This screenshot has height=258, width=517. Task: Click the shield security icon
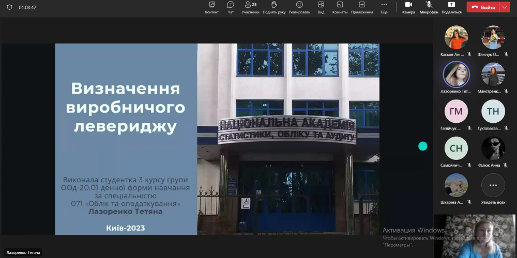(9, 8)
